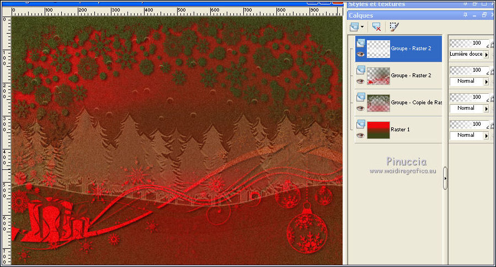
Task: Click the Edit Selection brush icon
Action: pyautogui.click(x=394, y=27)
